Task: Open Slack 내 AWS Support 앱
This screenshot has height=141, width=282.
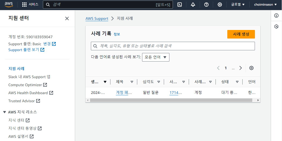Action: click(x=29, y=77)
